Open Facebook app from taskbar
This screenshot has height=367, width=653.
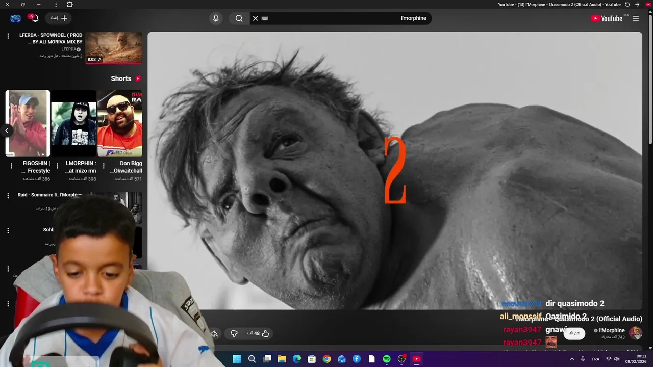(357, 359)
